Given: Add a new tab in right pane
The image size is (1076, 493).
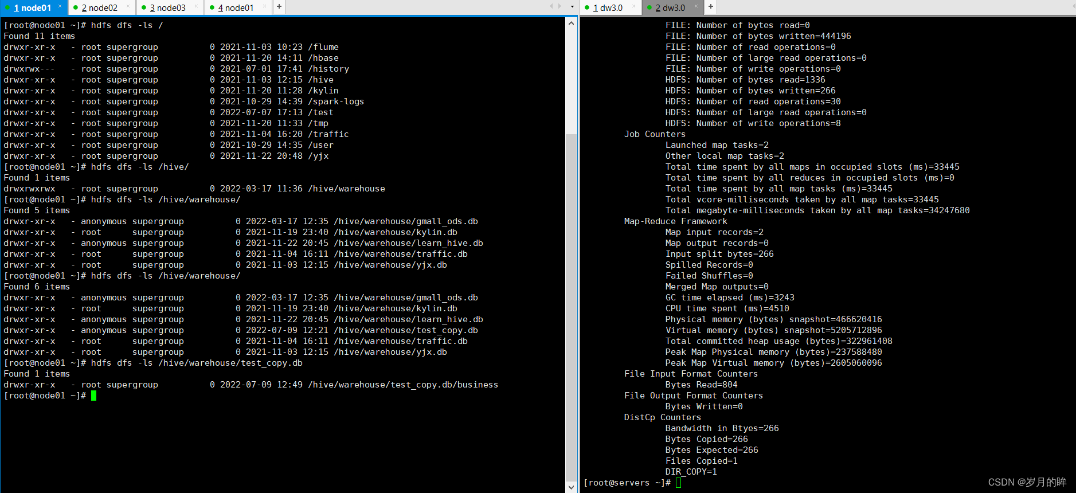Looking at the screenshot, I should (x=710, y=7).
